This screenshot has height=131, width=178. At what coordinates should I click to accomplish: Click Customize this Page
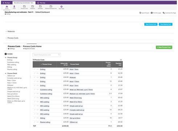[169, 13]
